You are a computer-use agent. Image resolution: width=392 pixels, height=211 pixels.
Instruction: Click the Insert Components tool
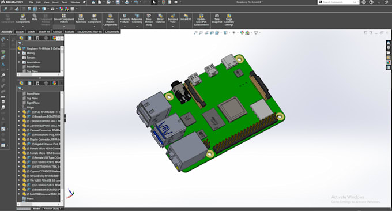click(23, 19)
